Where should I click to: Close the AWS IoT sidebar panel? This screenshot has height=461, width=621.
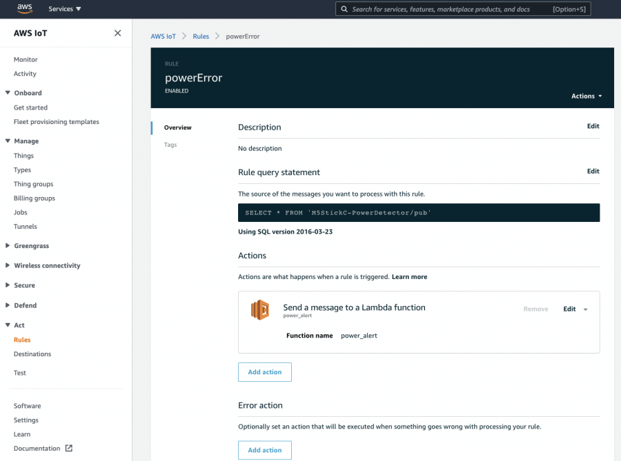point(117,33)
